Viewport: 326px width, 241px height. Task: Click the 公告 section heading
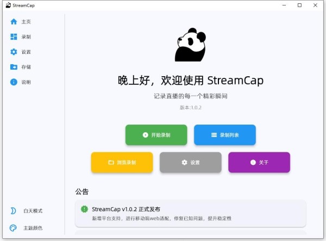point(82,191)
